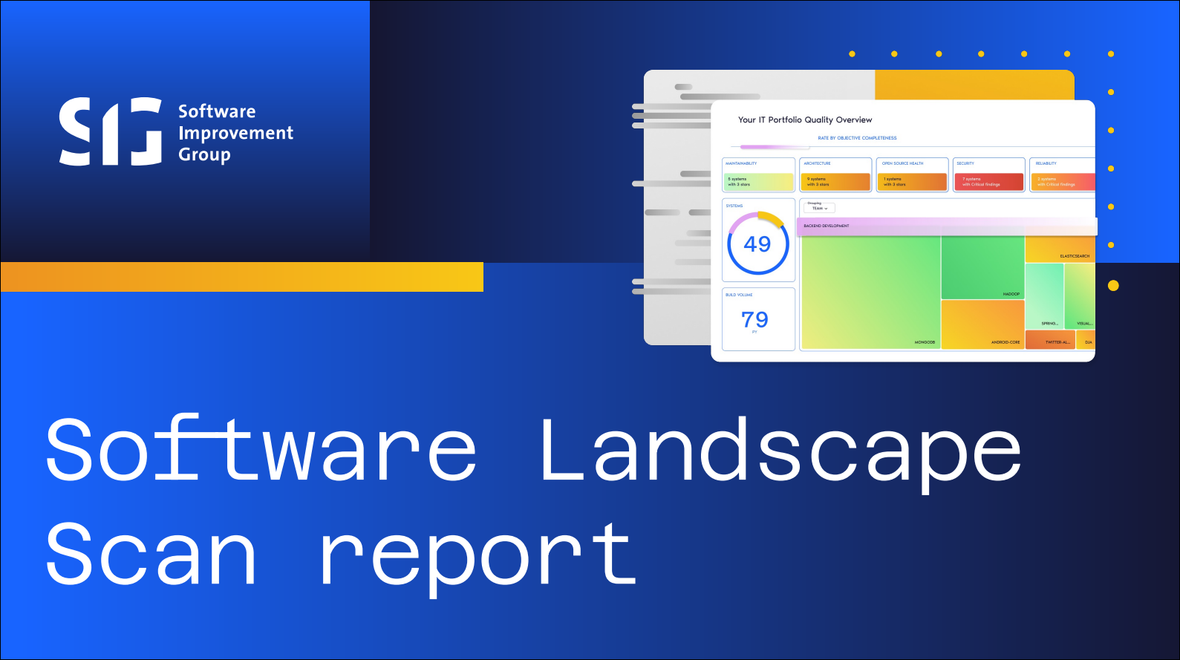Open the Reliability rating card
Screen dimensions: 1180x660
coord(1062,175)
